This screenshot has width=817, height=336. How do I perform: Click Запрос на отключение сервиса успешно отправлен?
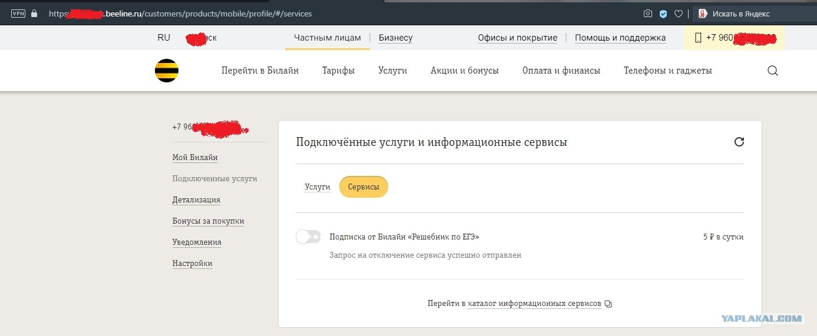pos(425,255)
